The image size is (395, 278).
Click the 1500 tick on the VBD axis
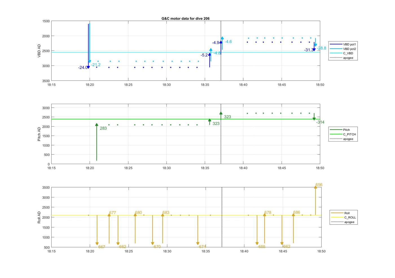click(46, 21)
